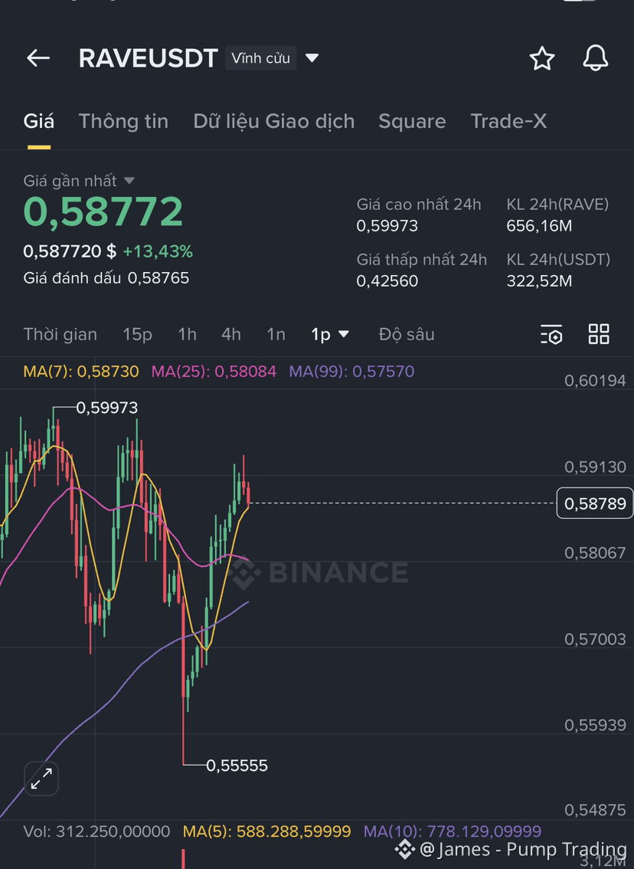The image size is (634, 869).
Task: Go back using the left arrow icon
Action: (x=38, y=57)
